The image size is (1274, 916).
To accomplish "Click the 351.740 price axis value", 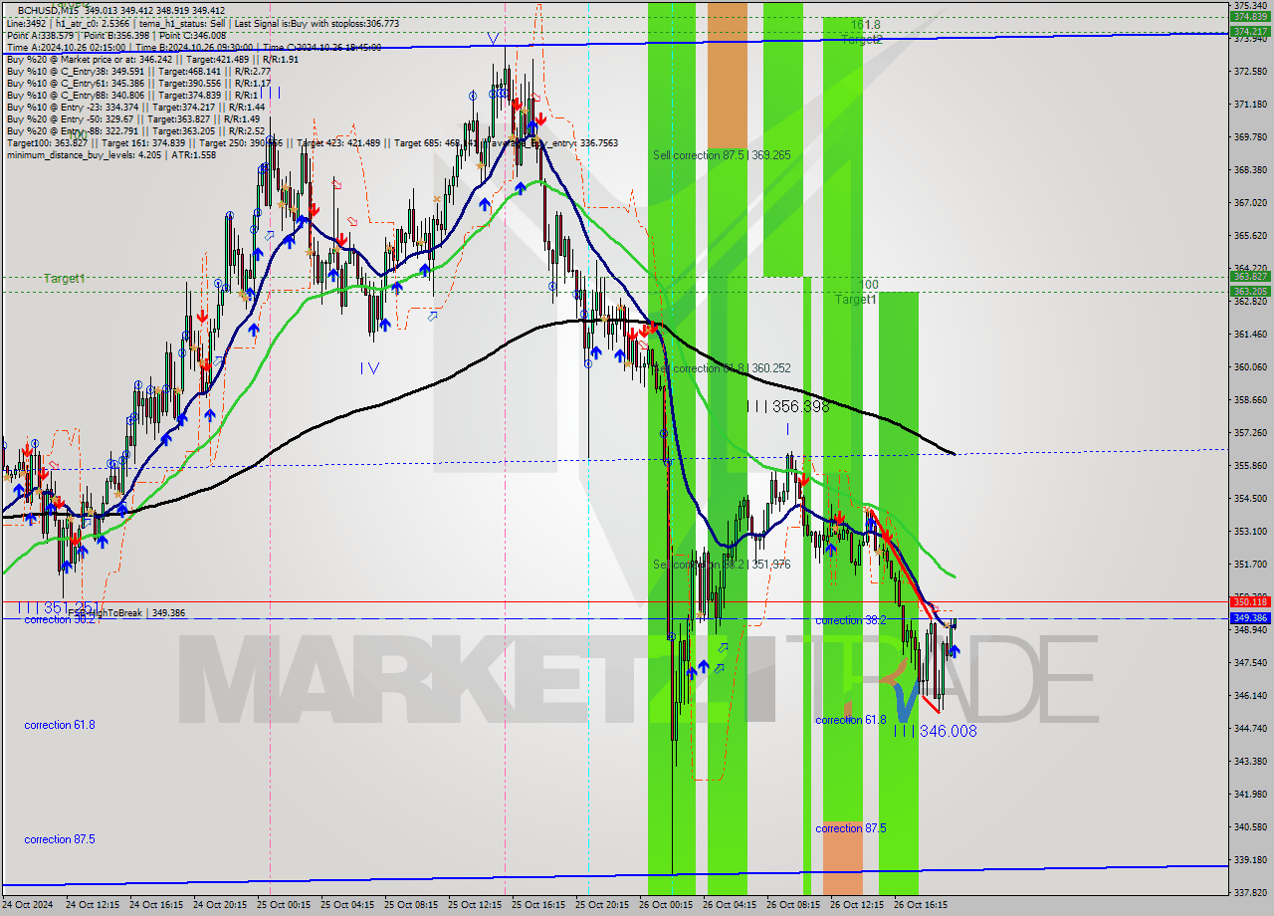I will pos(1250,564).
